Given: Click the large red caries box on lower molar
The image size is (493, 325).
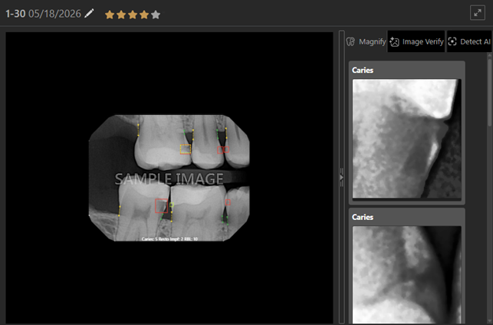Looking at the screenshot, I should click(x=161, y=206).
